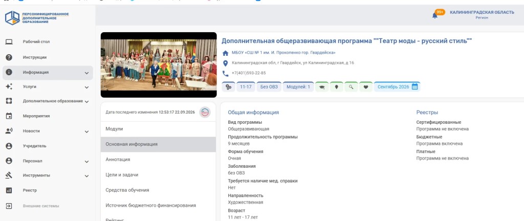Image resolution: width=524 pixels, height=221 pixels.
Task: Click the heart favorite badge
Action: coord(366,87)
